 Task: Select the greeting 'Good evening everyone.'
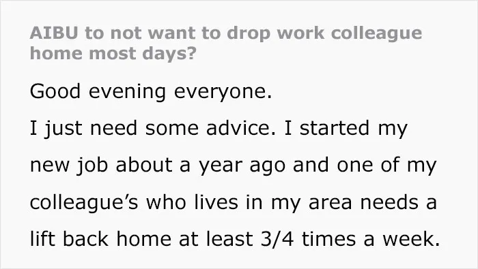[151, 92]
